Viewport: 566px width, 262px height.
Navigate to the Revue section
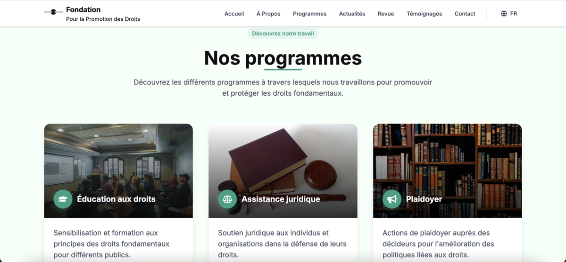tap(386, 14)
